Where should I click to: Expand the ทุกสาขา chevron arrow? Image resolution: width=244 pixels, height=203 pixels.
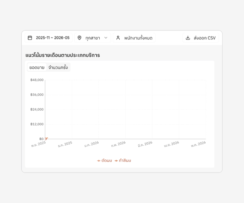click(x=106, y=38)
